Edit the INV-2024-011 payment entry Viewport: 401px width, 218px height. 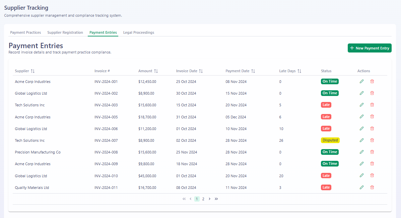point(361,187)
